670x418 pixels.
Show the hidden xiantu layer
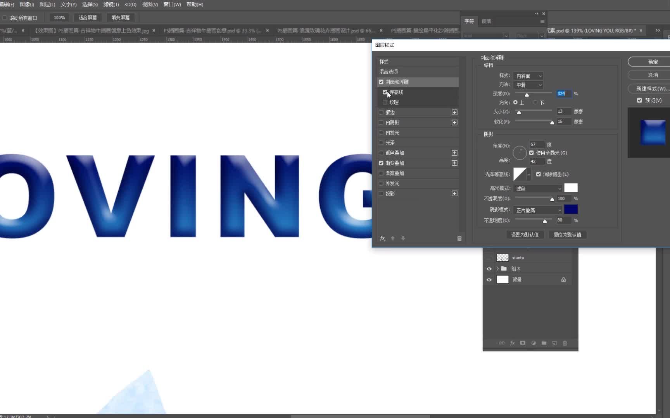tap(489, 258)
